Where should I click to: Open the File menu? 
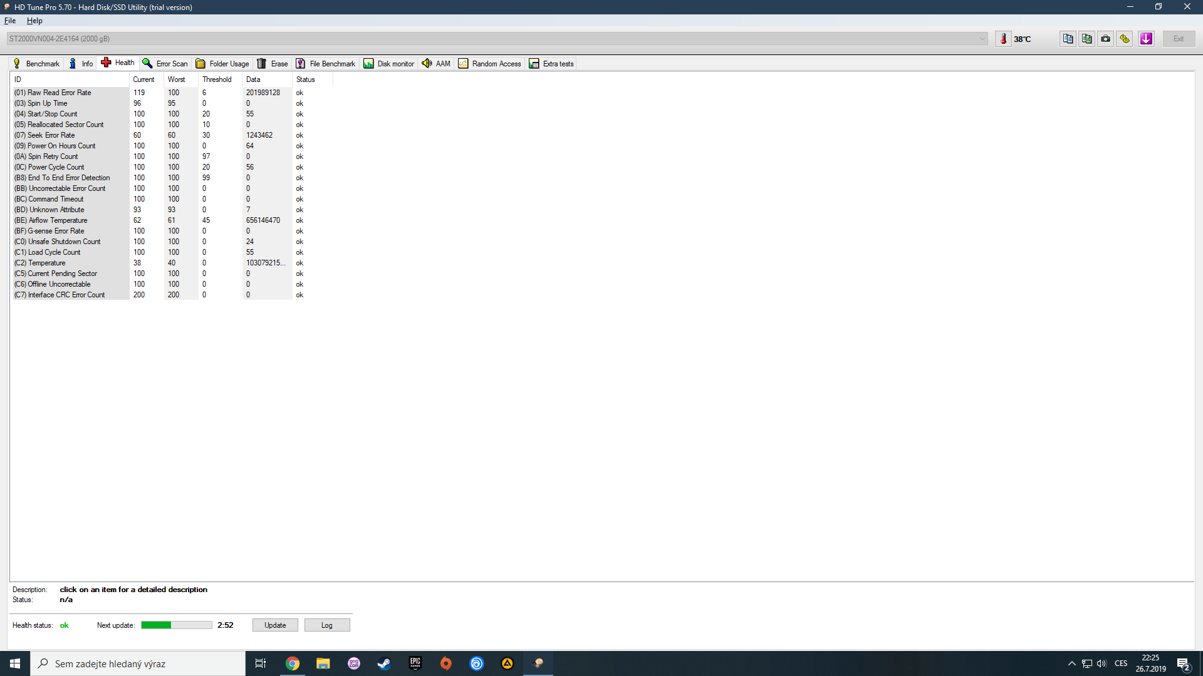click(10, 21)
